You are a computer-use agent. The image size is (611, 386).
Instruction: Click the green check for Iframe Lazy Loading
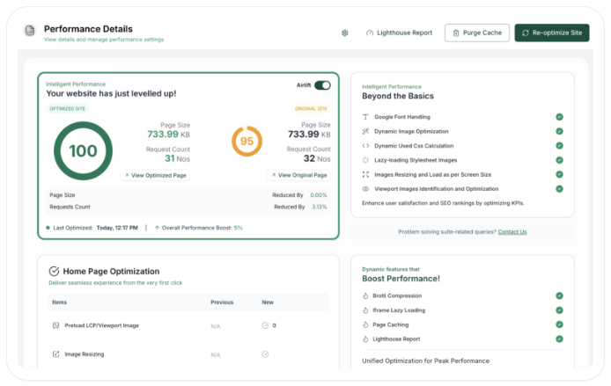pos(559,310)
